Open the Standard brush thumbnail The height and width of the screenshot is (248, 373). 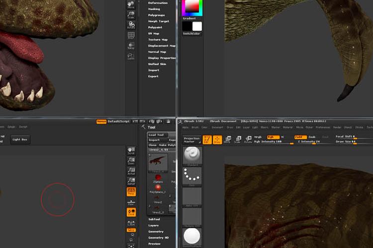pos(192,156)
